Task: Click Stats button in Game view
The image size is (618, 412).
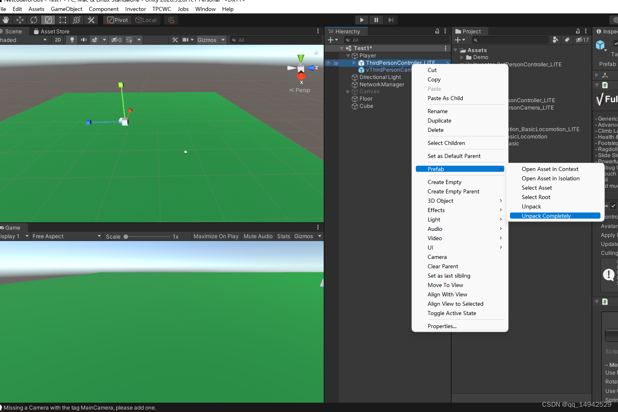Action: (283, 236)
